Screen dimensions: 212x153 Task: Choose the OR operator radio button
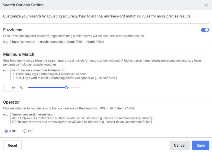(x=25, y=131)
